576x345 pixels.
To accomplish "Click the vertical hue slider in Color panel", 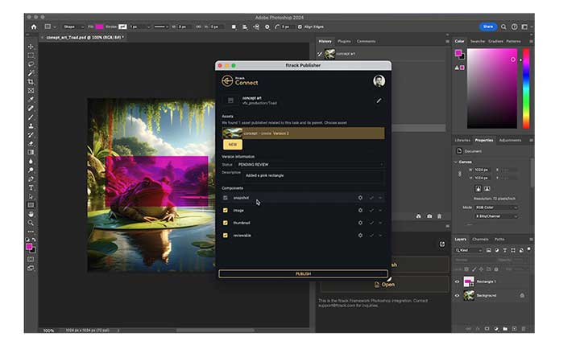I will (526, 88).
